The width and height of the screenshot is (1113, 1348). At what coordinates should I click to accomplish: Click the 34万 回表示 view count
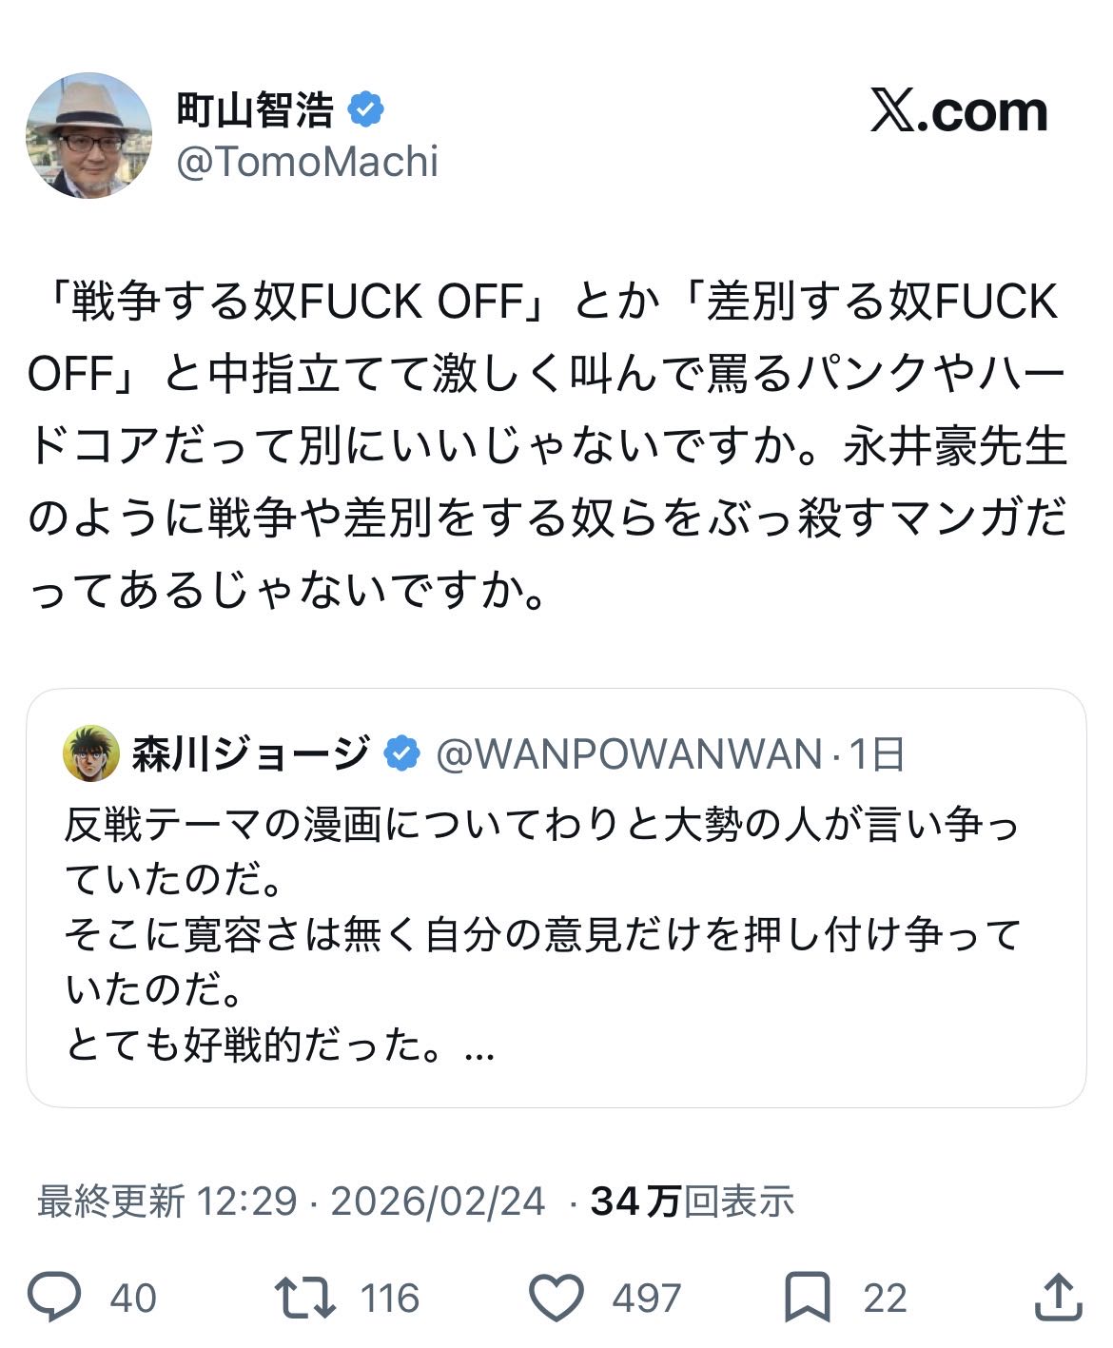692,1201
